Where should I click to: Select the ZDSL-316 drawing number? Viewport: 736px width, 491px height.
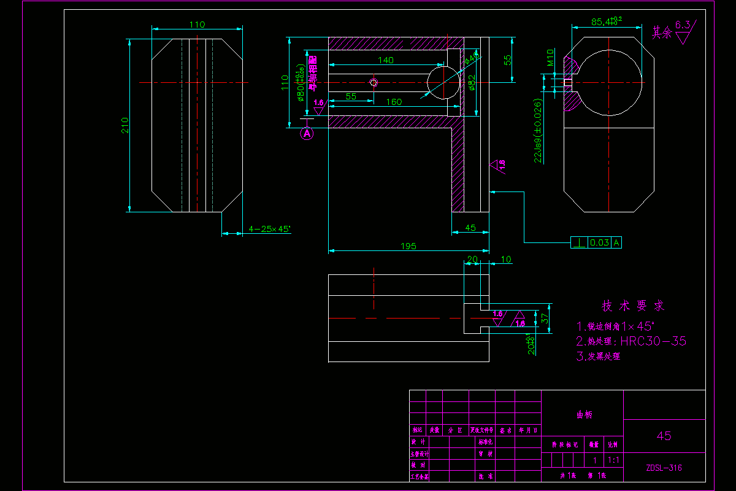click(x=664, y=468)
